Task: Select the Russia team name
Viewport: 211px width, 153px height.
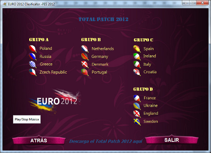Action: pos(45,56)
